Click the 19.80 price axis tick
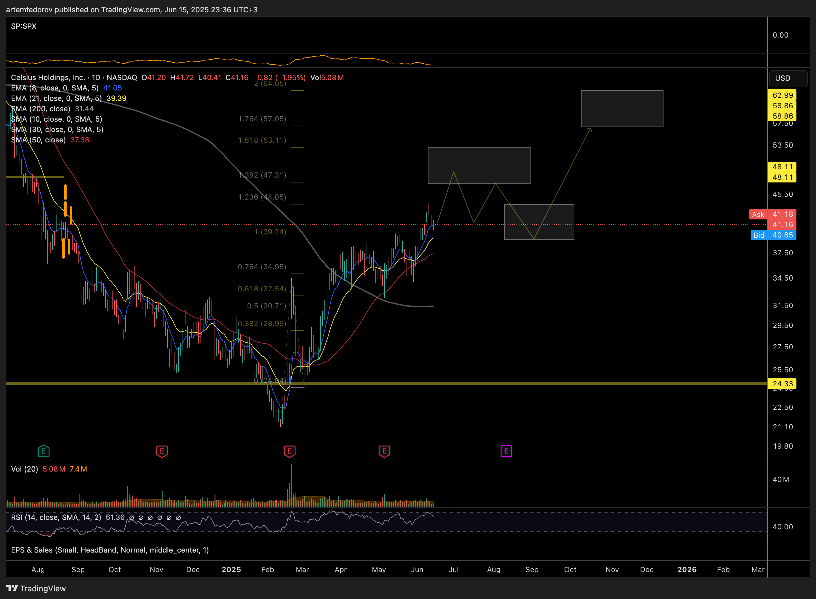This screenshot has height=599, width=816. tap(783, 446)
